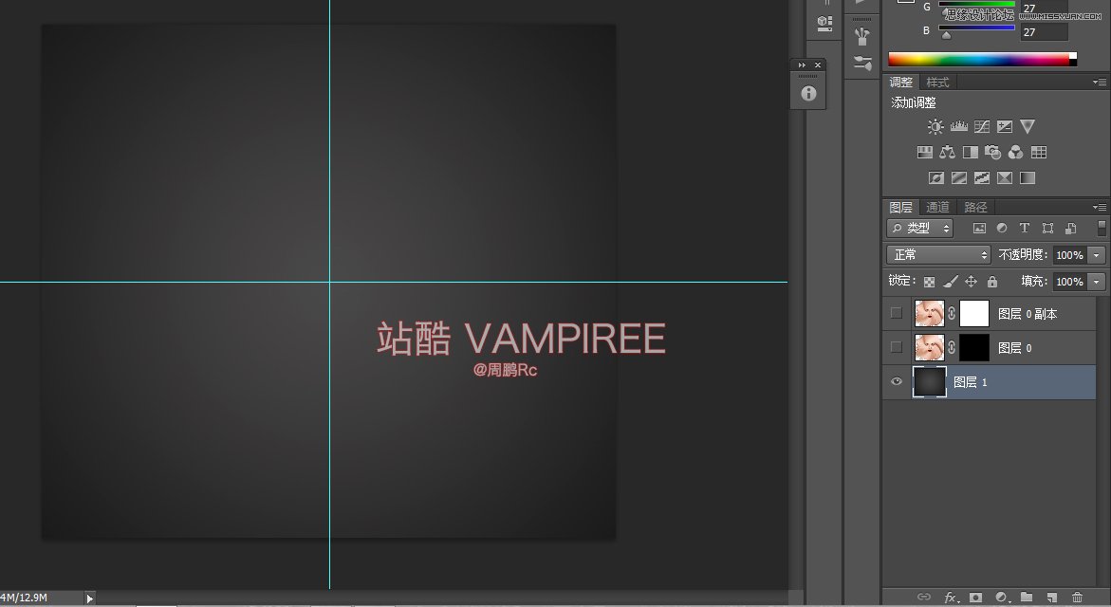Add an Invert adjustment layer
Image resolution: width=1111 pixels, height=607 pixels.
coord(936,177)
